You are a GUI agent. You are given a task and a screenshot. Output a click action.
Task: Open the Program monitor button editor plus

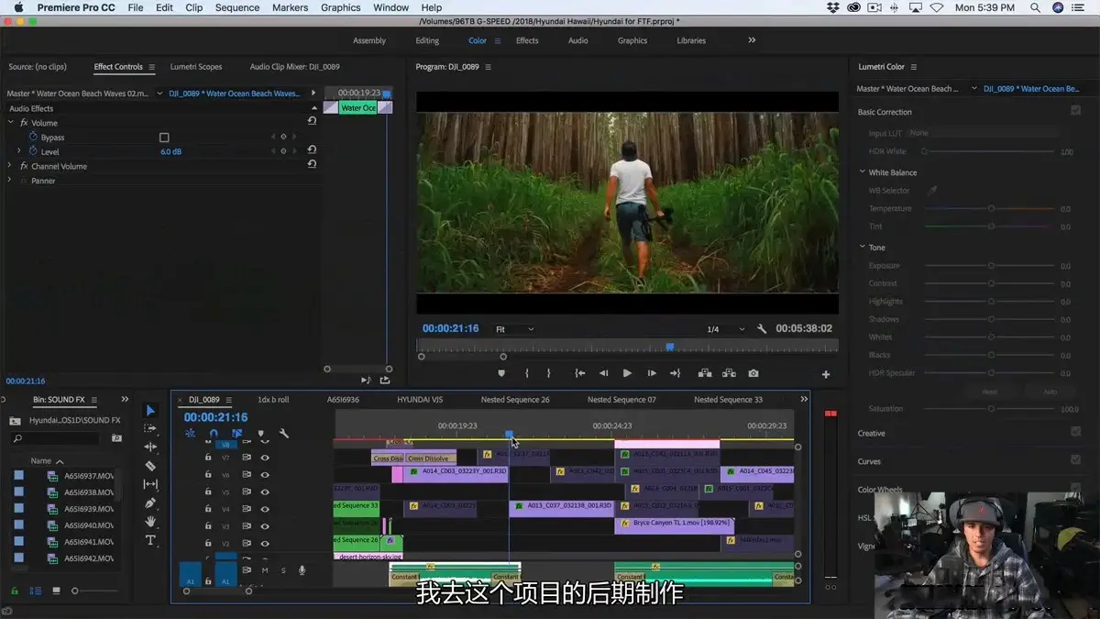(826, 374)
